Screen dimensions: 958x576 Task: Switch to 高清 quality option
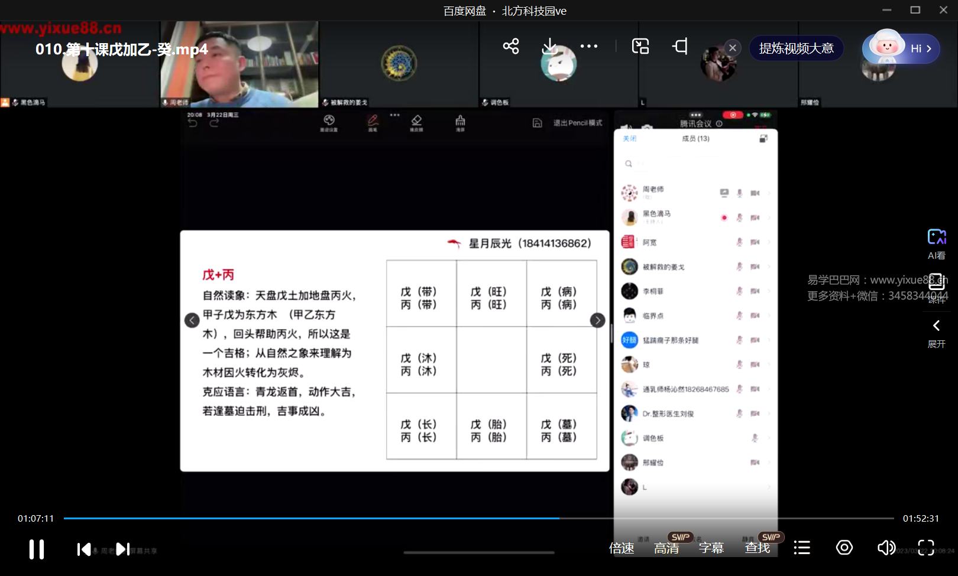point(666,548)
